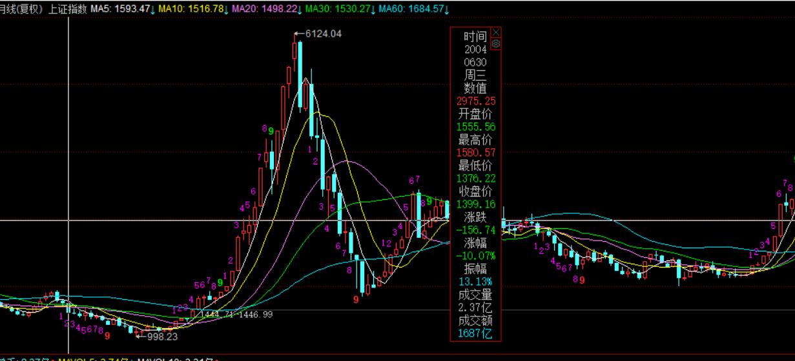This screenshot has height=361, width=795.
Task: Click the 数值 reading 2975.25
Action: (x=475, y=101)
